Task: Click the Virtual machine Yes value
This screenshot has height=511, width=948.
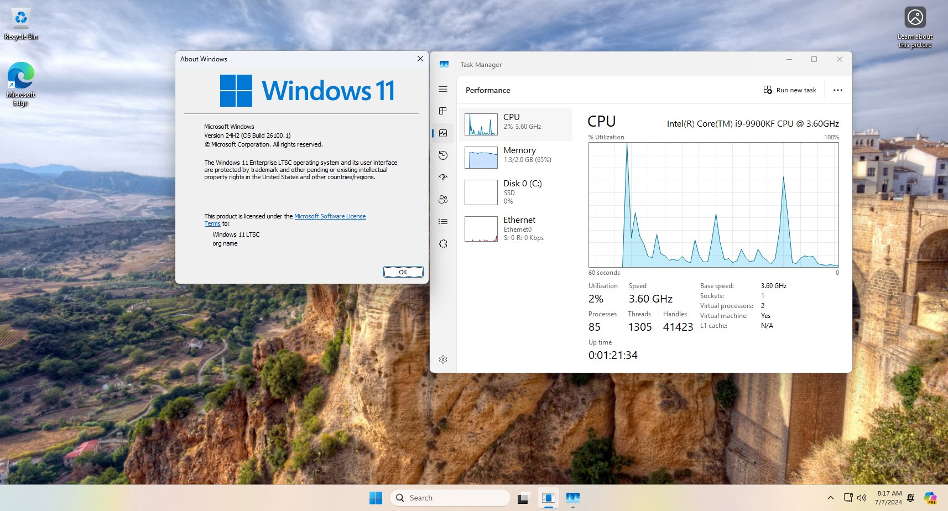Action: (x=765, y=316)
